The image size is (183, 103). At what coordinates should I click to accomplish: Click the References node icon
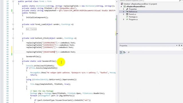pos(127,12)
